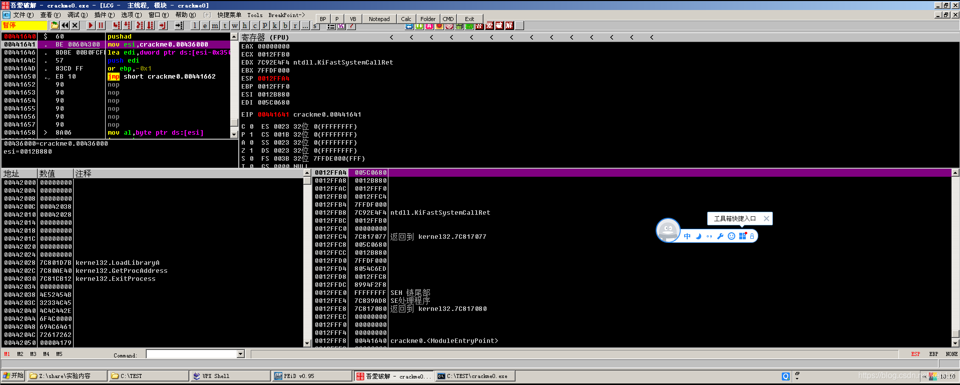This screenshot has width=960, height=385.
Task: Open Threads window with 't' button
Action: [x=225, y=26]
